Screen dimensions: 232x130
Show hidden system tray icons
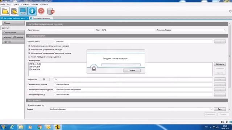click(210, 127)
